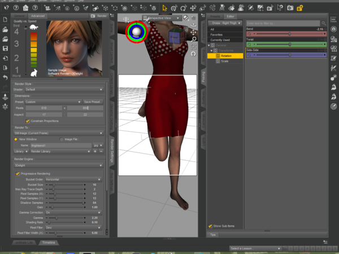The height and width of the screenshot is (254, 339).
Task: Select the Universal move cross-arrows tool in top toolbar
Action: (193, 8)
